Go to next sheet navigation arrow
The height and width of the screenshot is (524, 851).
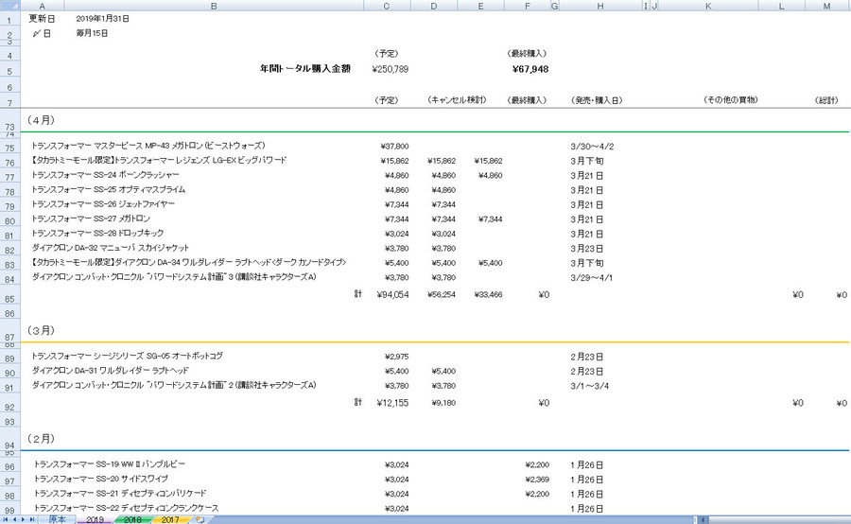(x=24, y=519)
